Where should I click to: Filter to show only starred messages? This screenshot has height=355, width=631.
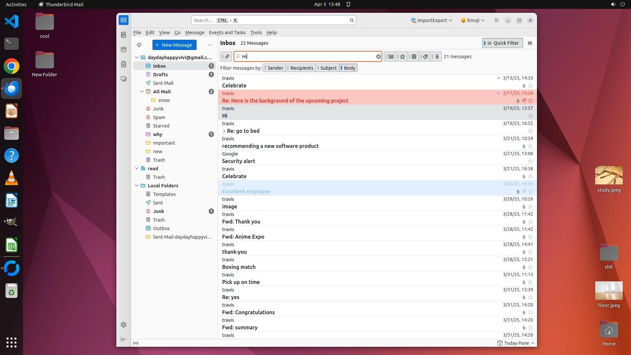402,57
